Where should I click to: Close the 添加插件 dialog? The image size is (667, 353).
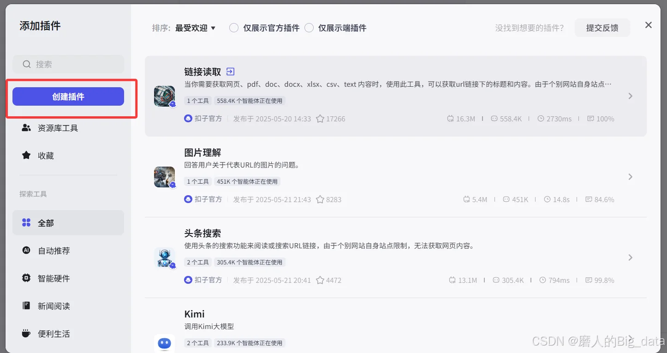coord(649,25)
